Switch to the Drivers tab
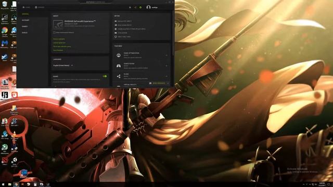Screen dimensions: 333x187 point(40,7)
